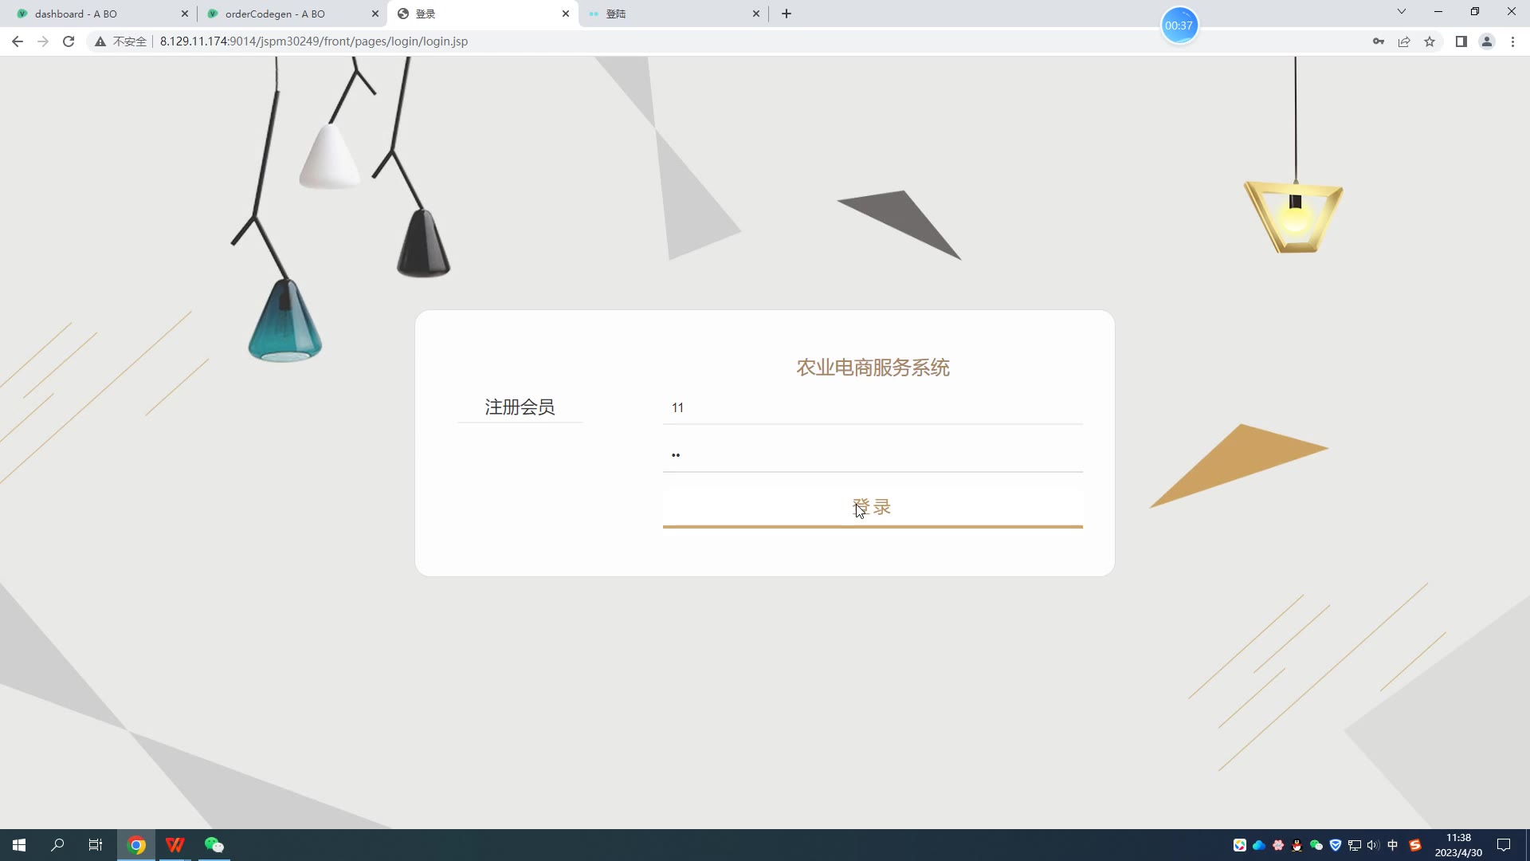Click the 不安全 site security warning
The width and height of the screenshot is (1530, 861).
pos(121,41)
